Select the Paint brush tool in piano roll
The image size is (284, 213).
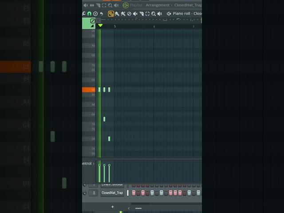117,14
